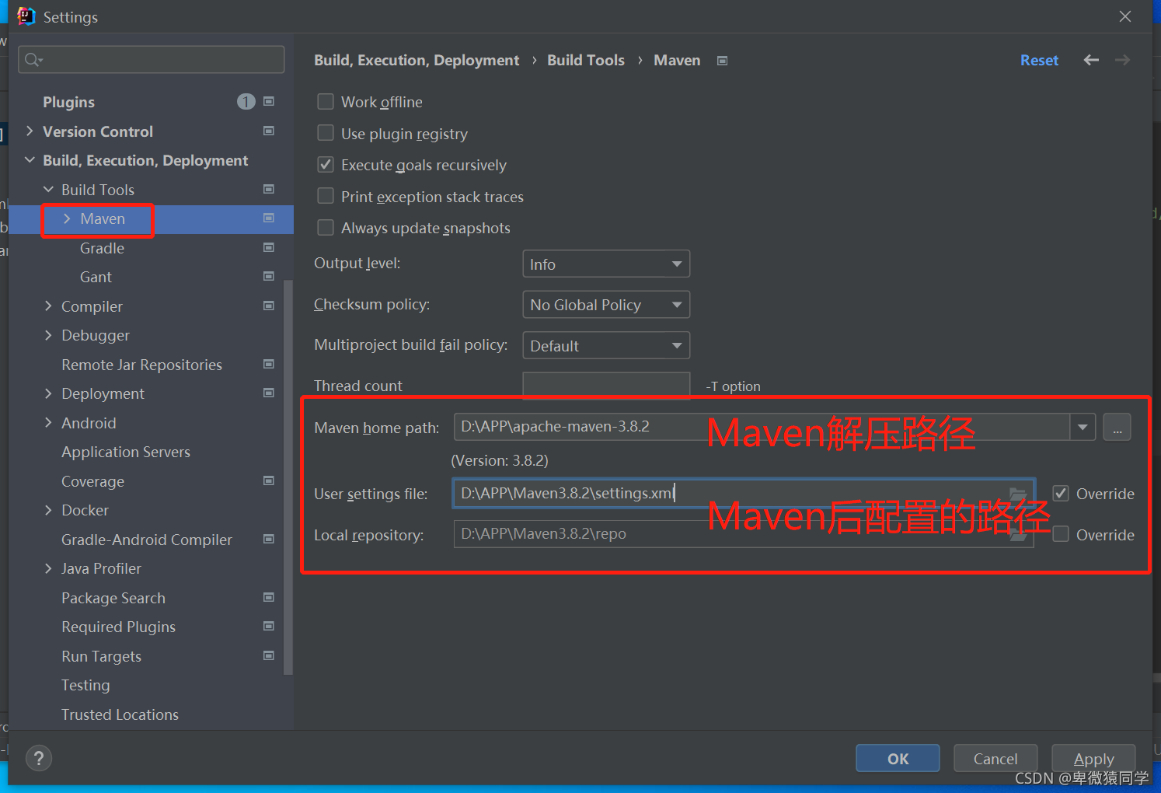Open Trusted Locations settings page
This screenshot has width=1161, height=793.
point(120,714)
